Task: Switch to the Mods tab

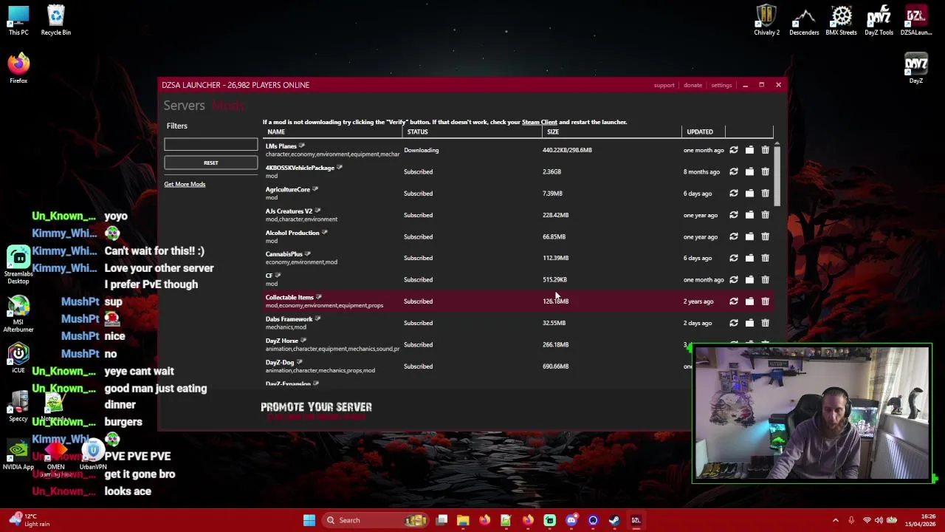Action: point(227,106)
